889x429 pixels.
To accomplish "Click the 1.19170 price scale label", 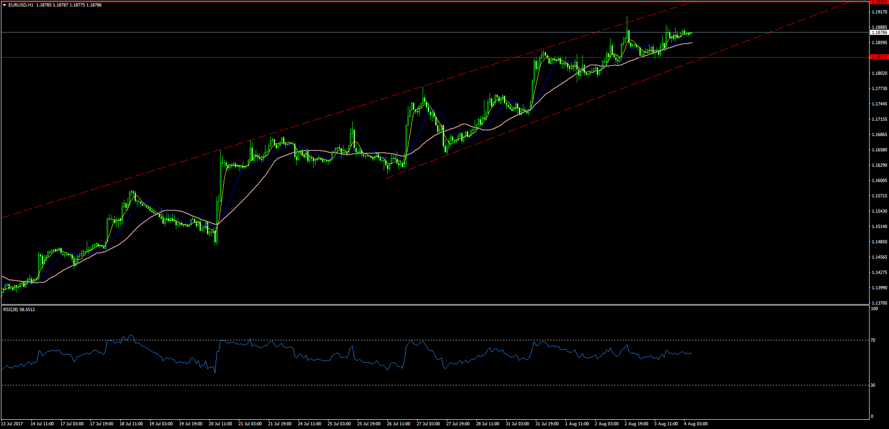I will tap(880, 12).
